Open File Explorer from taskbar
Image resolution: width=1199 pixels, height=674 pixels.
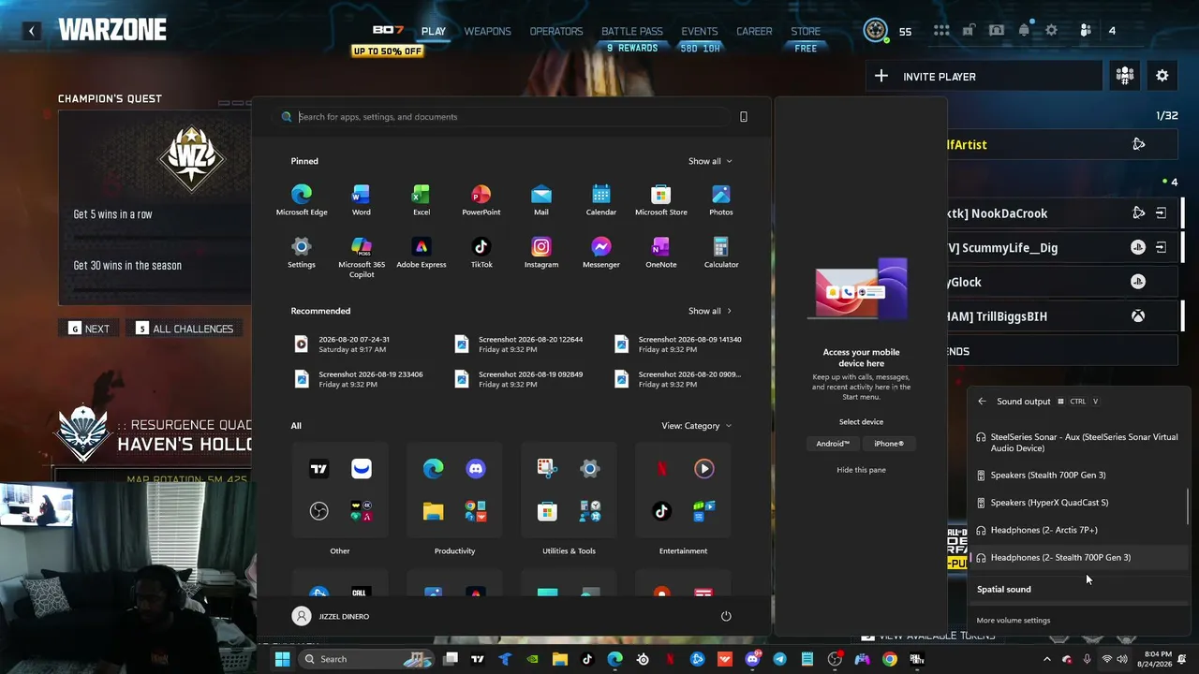click(x=560, y=659)
